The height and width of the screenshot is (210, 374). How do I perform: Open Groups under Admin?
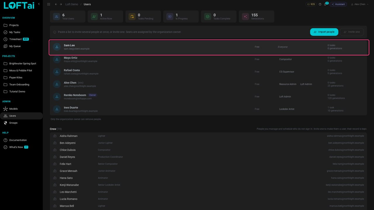tap(21, 123)
